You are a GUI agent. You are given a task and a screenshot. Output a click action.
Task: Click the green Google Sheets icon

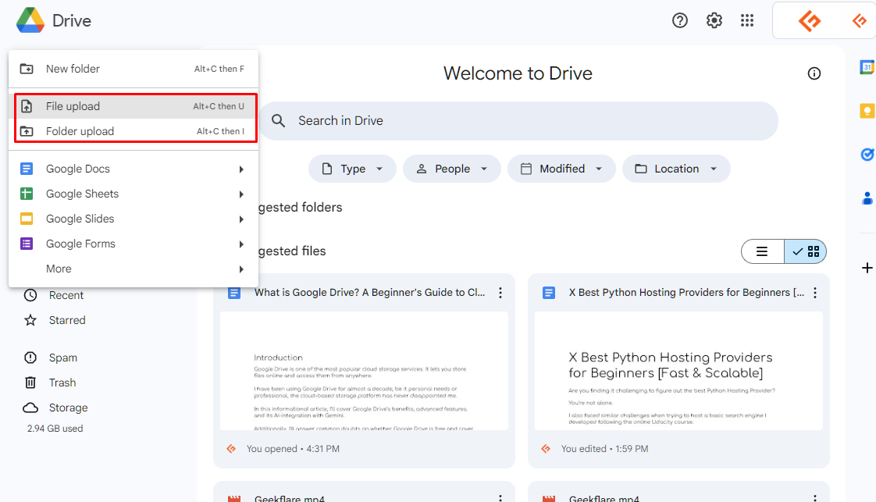pyautogui.click(x=27, y=194)
